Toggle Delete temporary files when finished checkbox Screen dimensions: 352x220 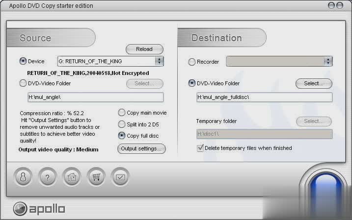pyautogui.click(x=200, y=148)
